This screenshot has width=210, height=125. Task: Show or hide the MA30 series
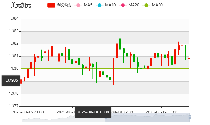153,5
